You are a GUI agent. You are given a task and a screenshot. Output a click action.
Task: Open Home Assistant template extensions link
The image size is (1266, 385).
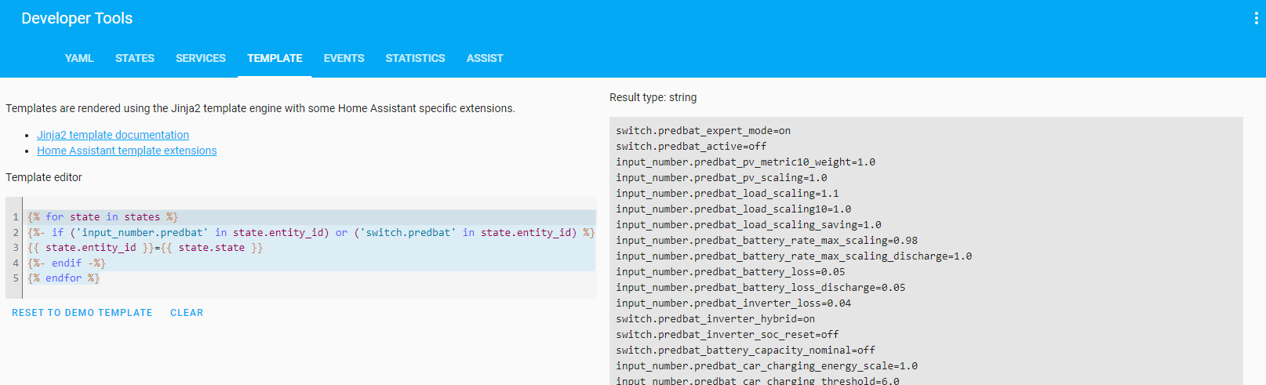point(127,151)
